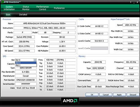Click the SPD Date field
This screenshot has height=107, width=140.
point(26,88)
